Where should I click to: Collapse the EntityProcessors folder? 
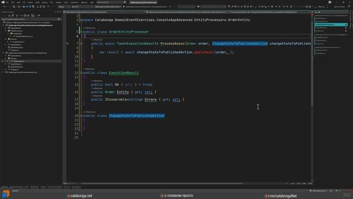click(6, 31)
